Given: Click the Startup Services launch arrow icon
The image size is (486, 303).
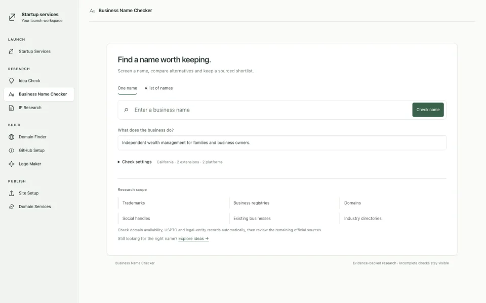Looking at the screenshot, I should coord(11,52).
